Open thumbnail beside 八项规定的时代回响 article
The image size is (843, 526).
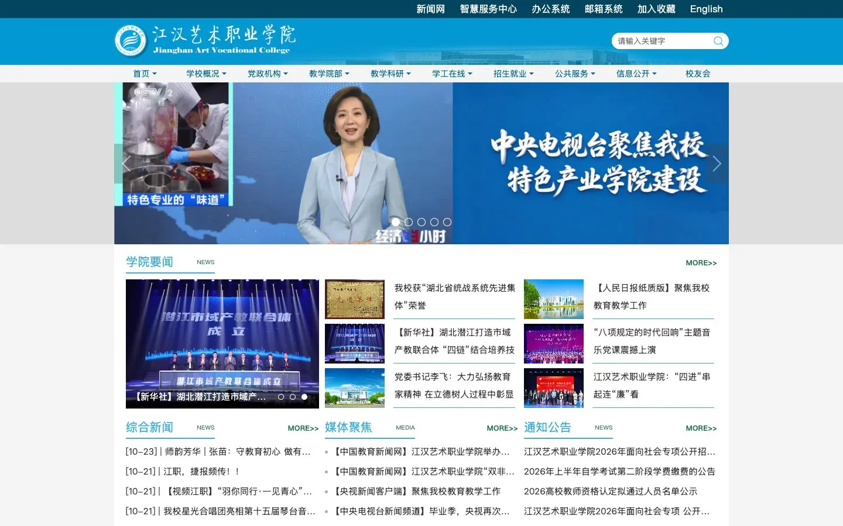(554, 344)
